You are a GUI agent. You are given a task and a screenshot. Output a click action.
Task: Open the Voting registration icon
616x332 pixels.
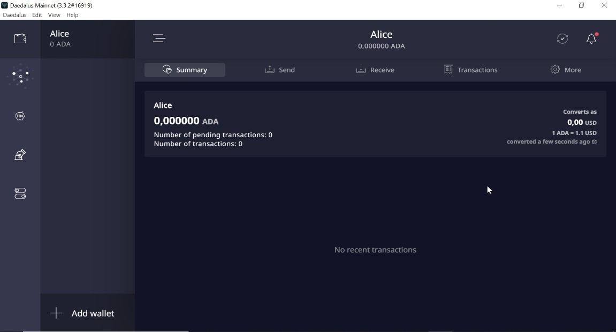20,155
